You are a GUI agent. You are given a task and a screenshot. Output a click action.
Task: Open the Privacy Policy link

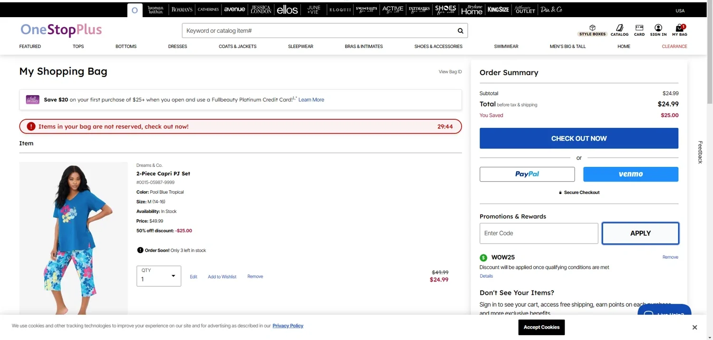(x=288, y=326)
